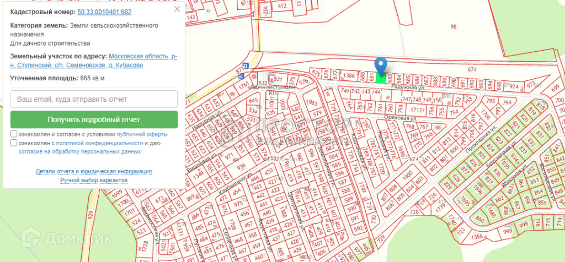This screenshot has width=565, height=262.
Task: Open the 'политикой конфиденциальности' link
Action: (x=99, y=143)
